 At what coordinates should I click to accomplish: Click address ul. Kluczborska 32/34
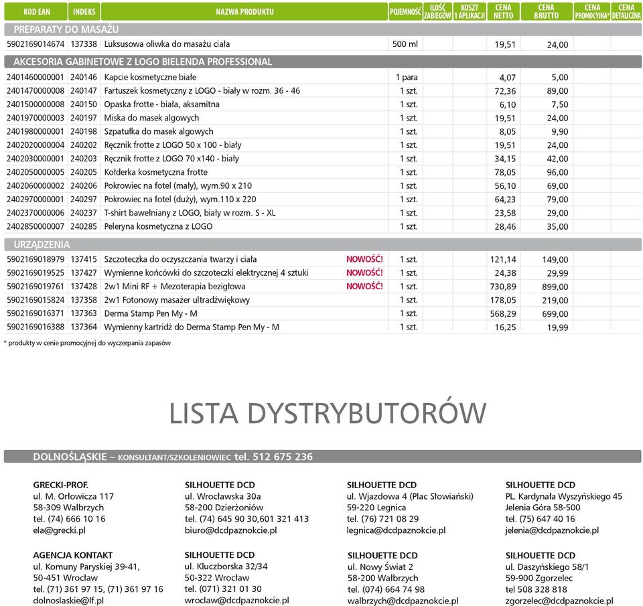tap(226, 566)
